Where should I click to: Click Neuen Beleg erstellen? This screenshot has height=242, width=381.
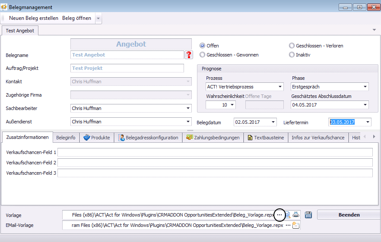point(34,18)
